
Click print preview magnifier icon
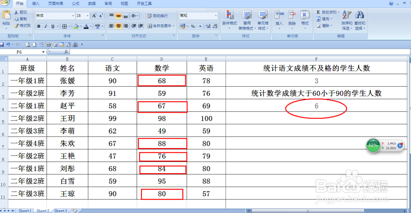(28, 45)
